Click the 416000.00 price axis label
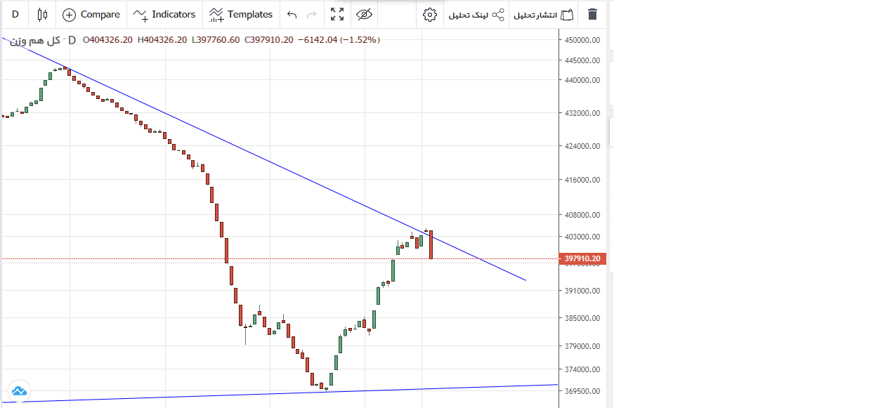The height and width of the screenshot is (408, 895). click(x=582, y=180)
